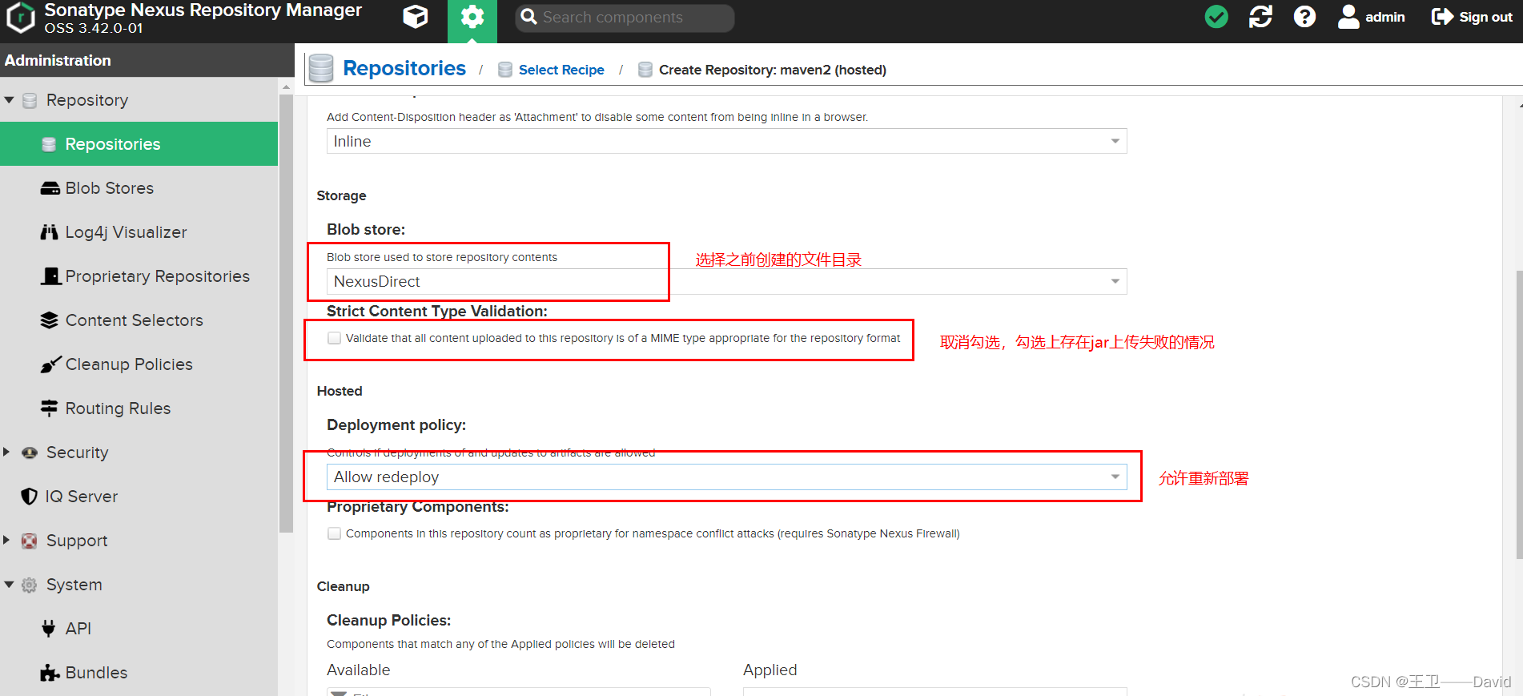Click the sidebar scroll up arrow

pos(286,86)
